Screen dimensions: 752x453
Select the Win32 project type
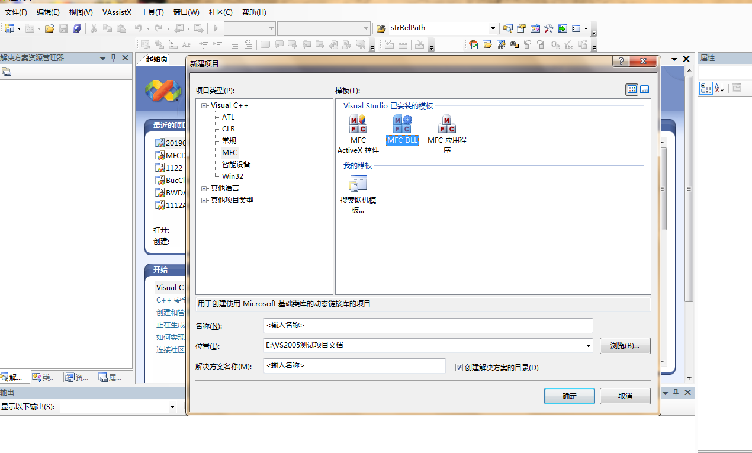pyautogui.click(x=232, y=176)
